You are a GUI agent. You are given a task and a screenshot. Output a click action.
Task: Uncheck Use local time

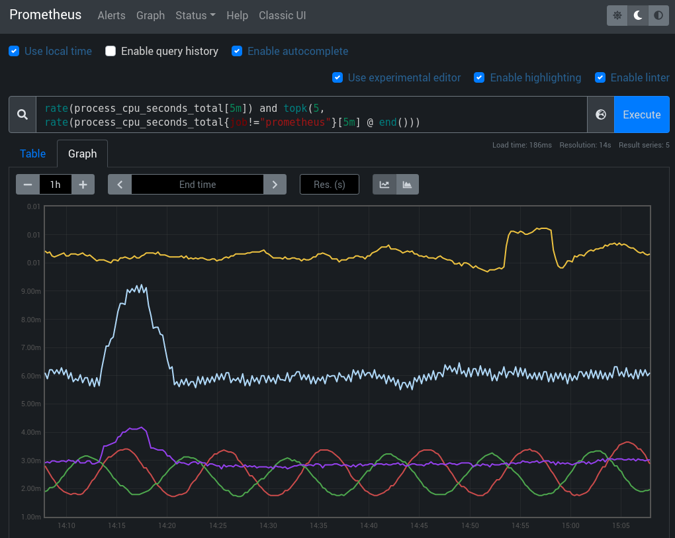click(x=14, y=50)
